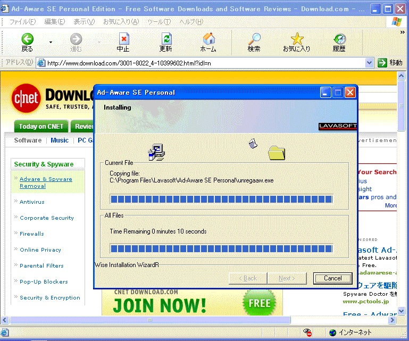Open the Forward button dropdown arrow

point(99,42)
